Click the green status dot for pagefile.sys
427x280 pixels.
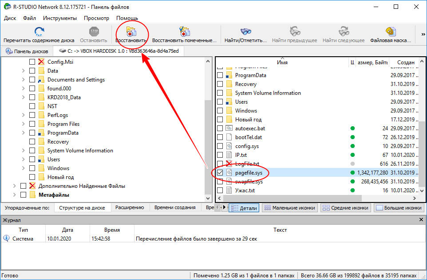(x=352, y=173)
